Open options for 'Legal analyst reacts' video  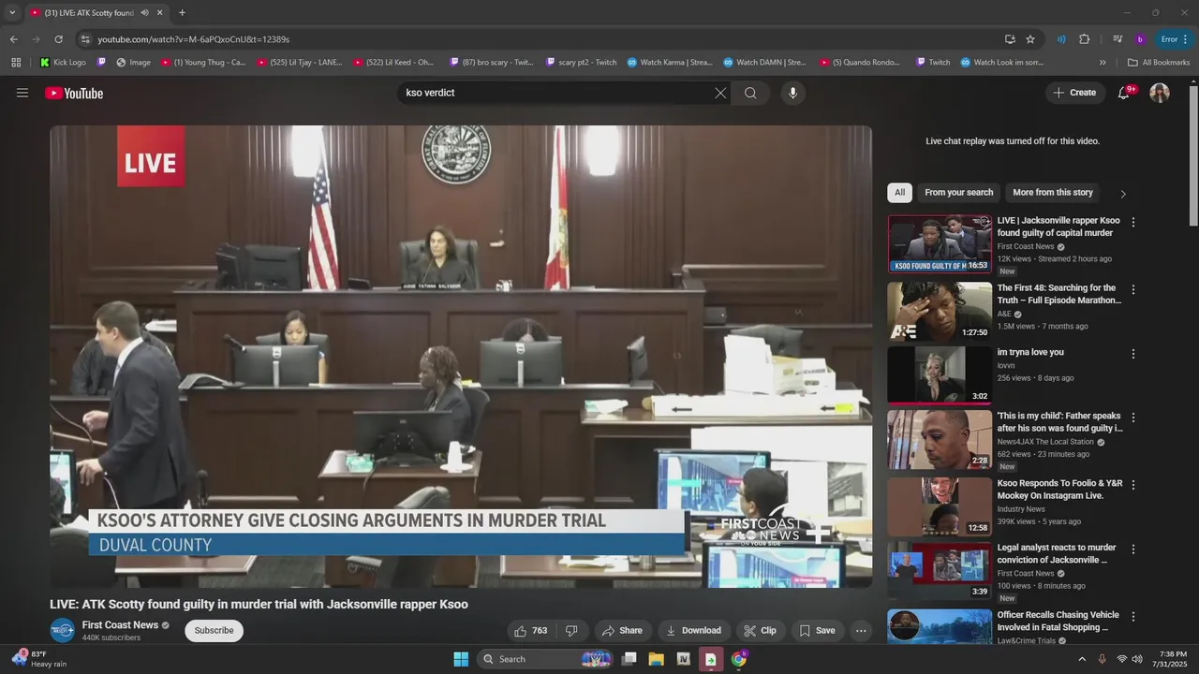[1133, 549]
